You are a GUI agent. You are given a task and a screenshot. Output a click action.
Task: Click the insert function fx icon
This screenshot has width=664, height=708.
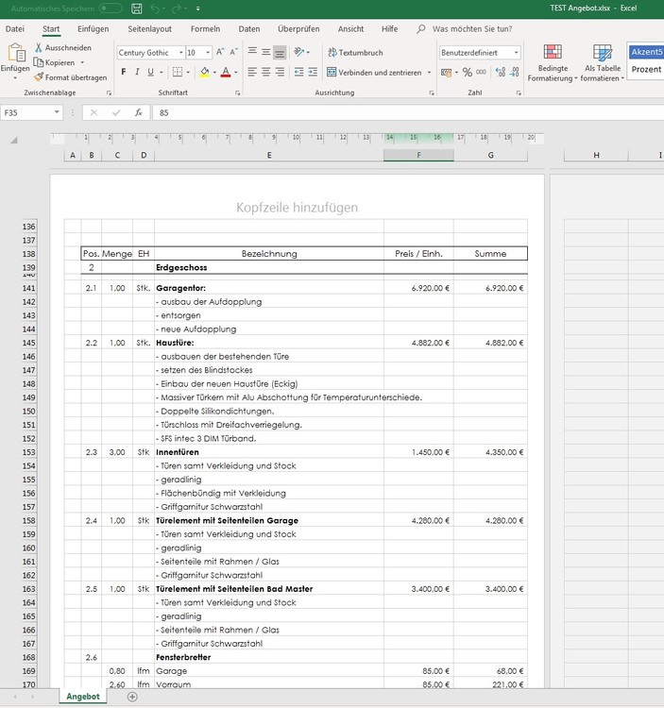(x=139, y=112)
